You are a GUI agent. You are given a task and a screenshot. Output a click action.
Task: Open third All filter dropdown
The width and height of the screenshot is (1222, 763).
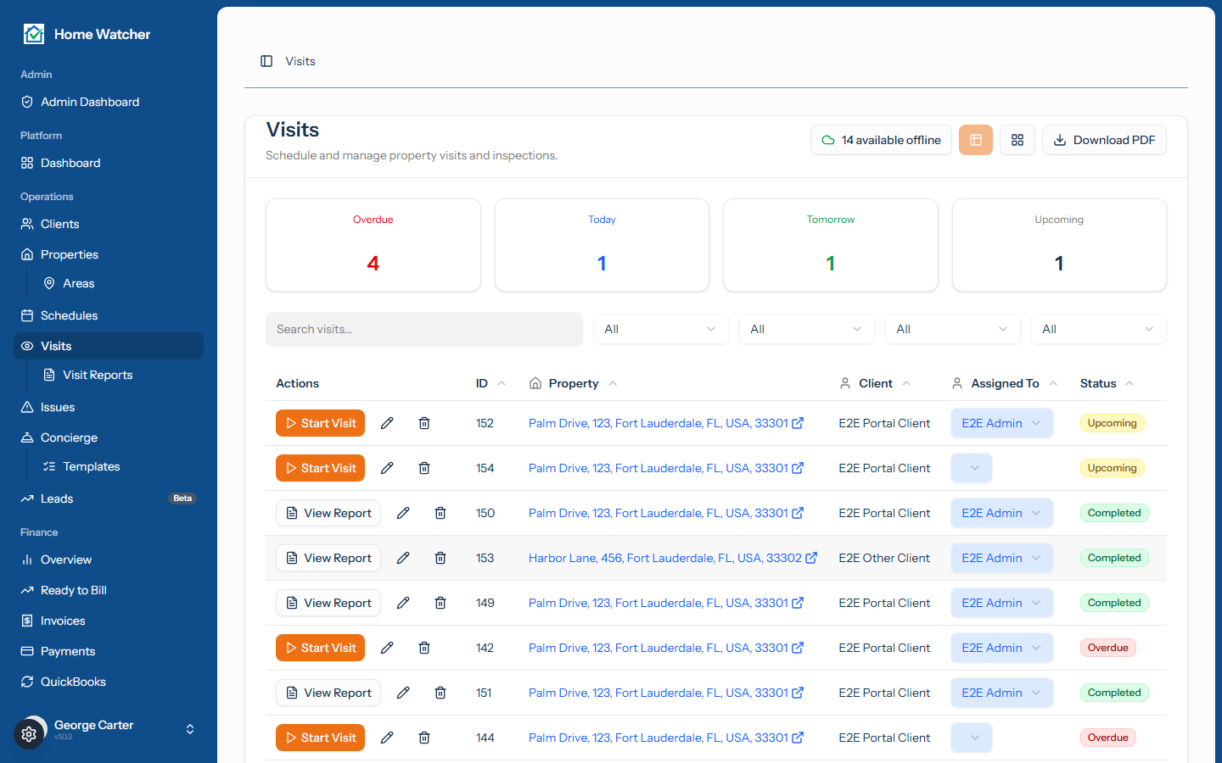(952, 329)
